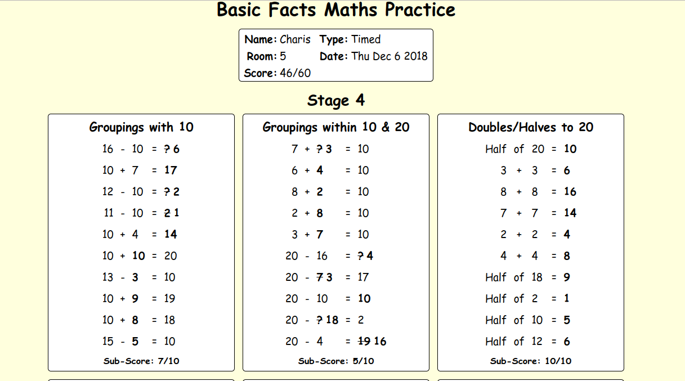
Task: Click the date Thu Dec 6 2018
Action: pyautogui.click(x=389, y=56)
